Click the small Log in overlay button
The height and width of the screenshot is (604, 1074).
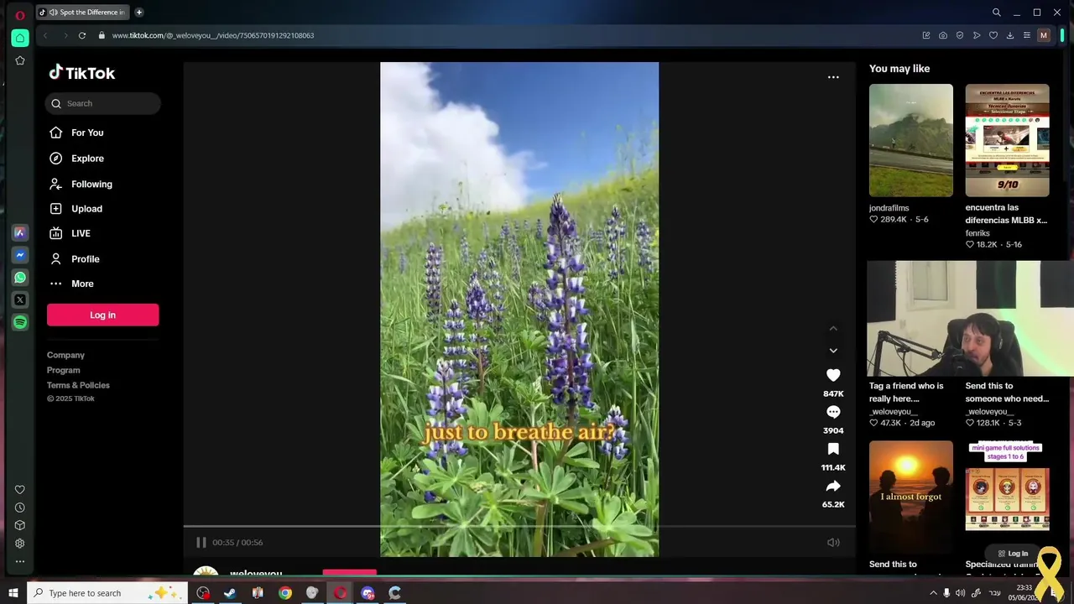point(1013,554)
